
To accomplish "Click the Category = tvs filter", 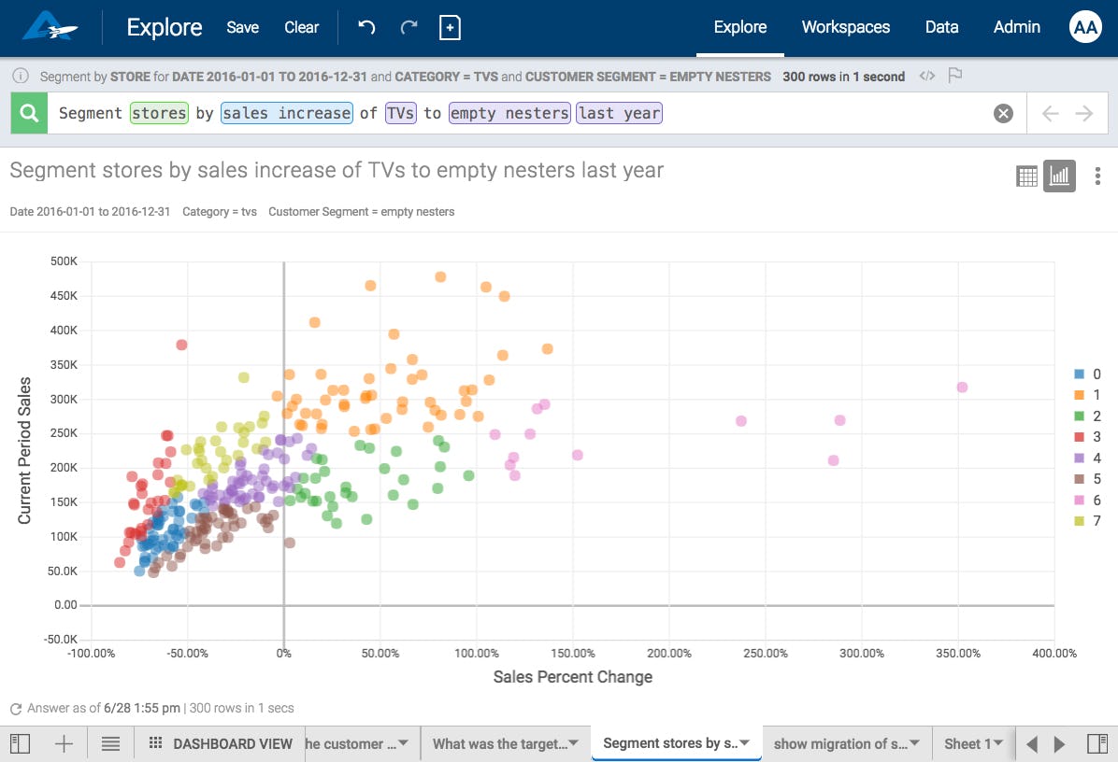I will [220, 211].
